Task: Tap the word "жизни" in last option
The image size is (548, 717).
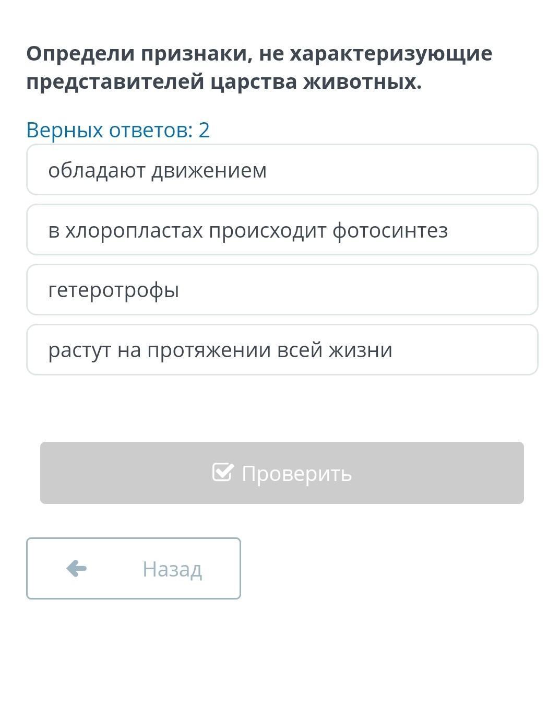Action: [x=360, y=350]
